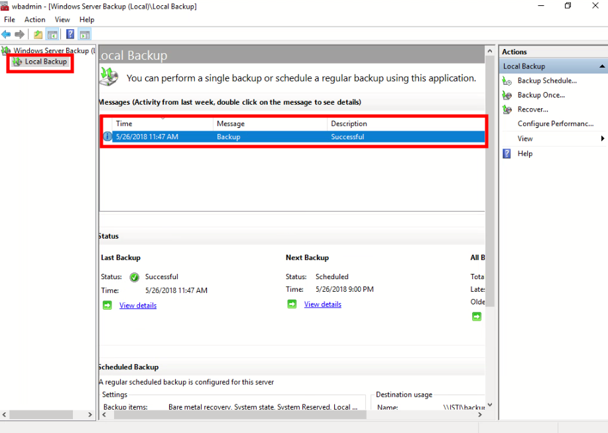Toggle the Show/Hide Action Pane icon
The height and width of the screenshot is (433, 608).
pyautogui.click(x=85, y=34)
